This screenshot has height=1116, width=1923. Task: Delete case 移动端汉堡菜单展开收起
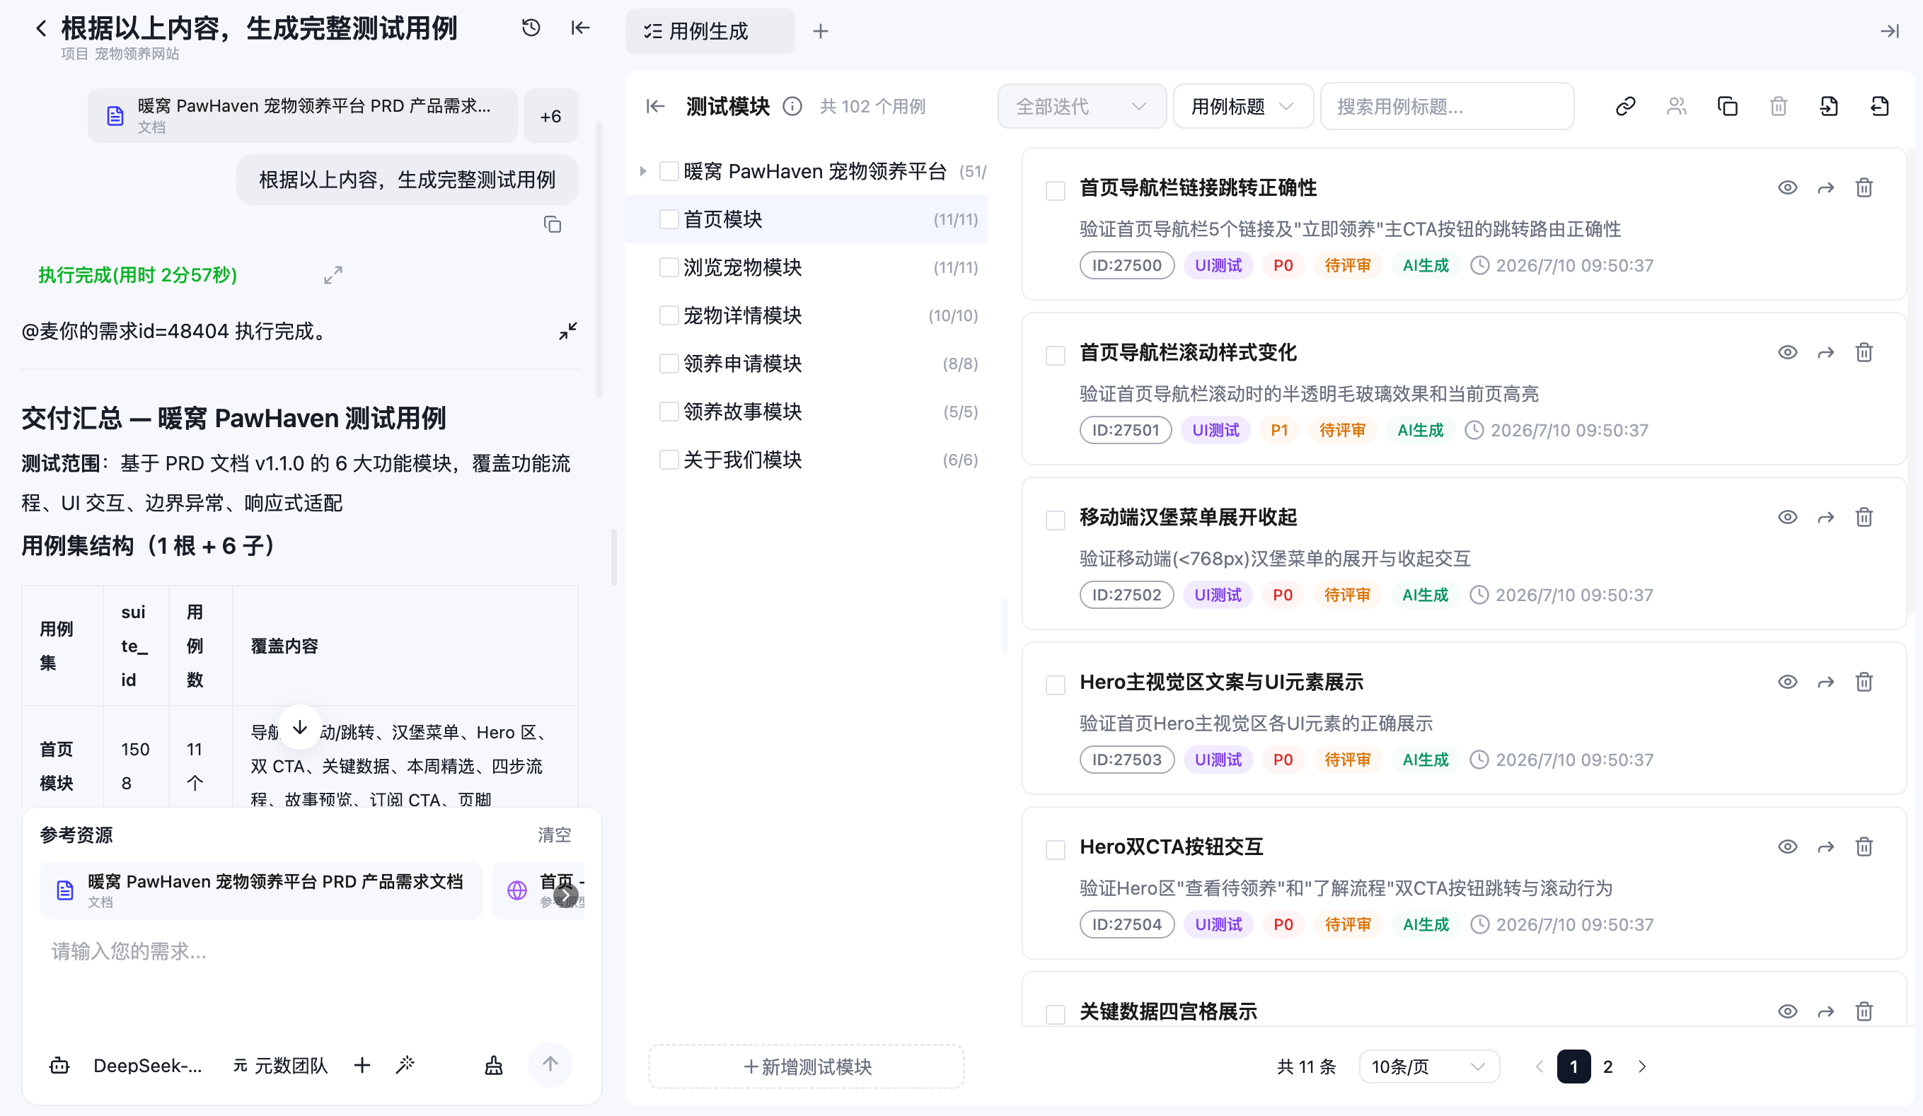1864,517
